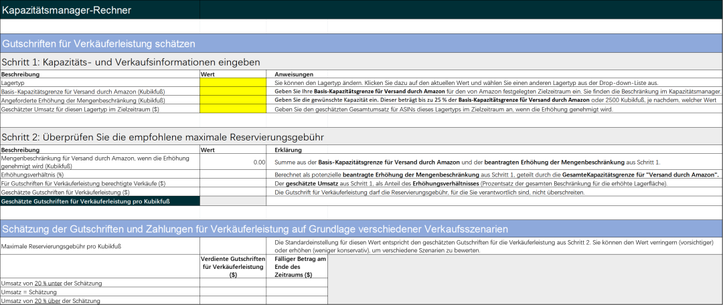
Task: Select the Verdiente Gutschriften für Verkäuferleistung column header
Action: click(233, 266)
